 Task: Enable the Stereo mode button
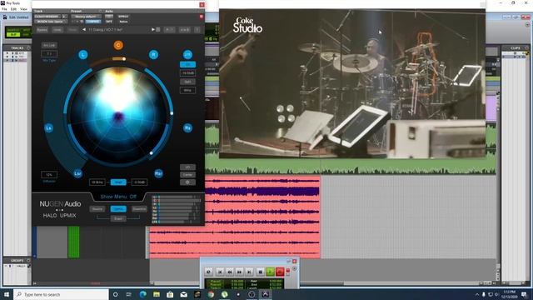pos(97,209)
